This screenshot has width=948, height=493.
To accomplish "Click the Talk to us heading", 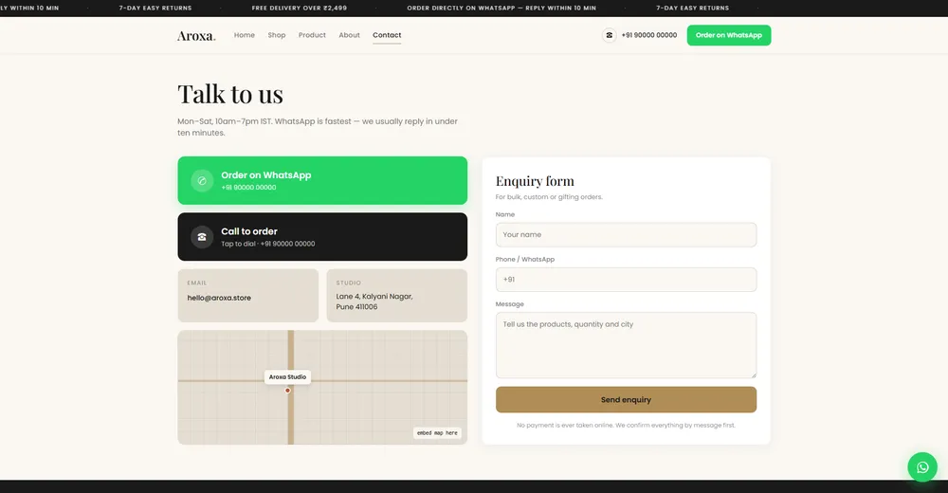I will coord(230,94).
